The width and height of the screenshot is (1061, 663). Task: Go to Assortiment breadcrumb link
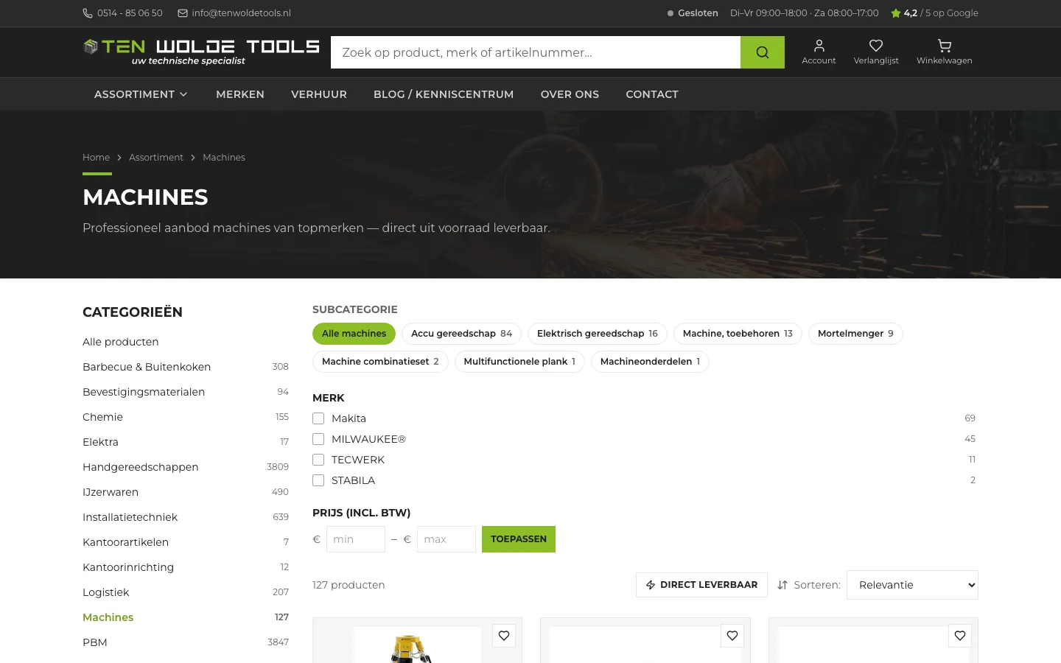(x=156, y=158)
